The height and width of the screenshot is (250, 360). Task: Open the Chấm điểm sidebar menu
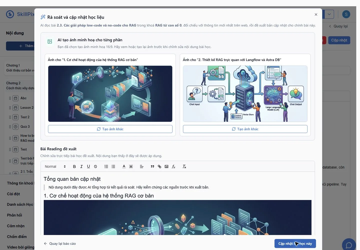point(17,237)
